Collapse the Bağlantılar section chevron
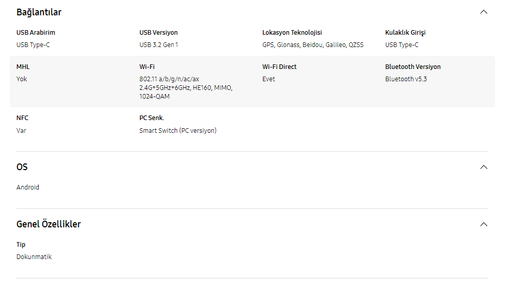 483,12
